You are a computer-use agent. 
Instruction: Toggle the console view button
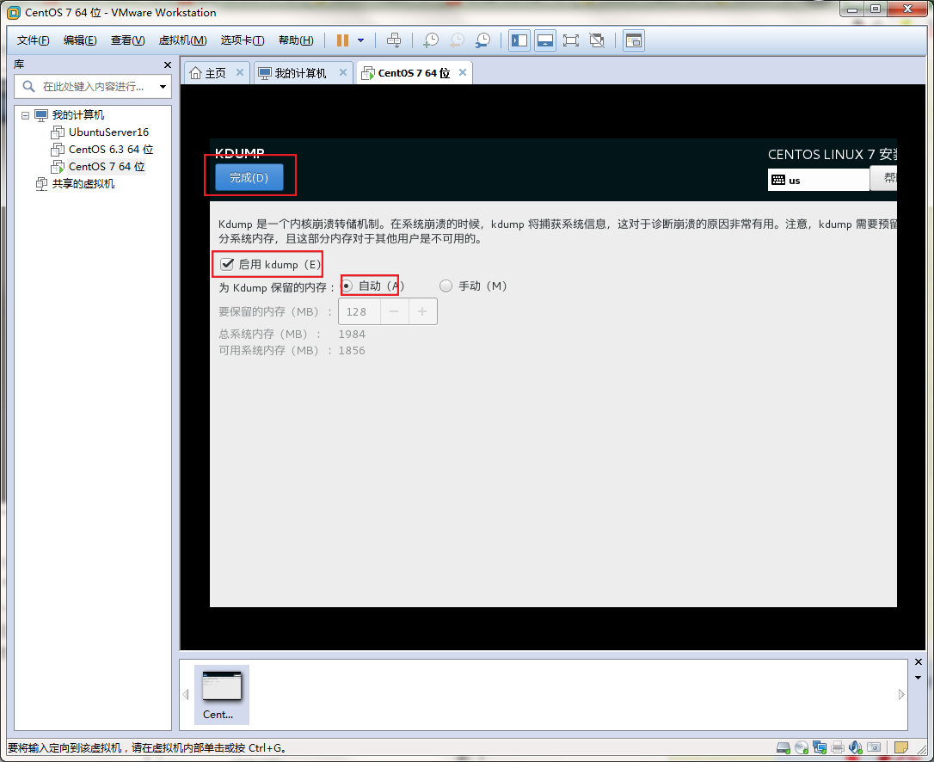point(634,40)
